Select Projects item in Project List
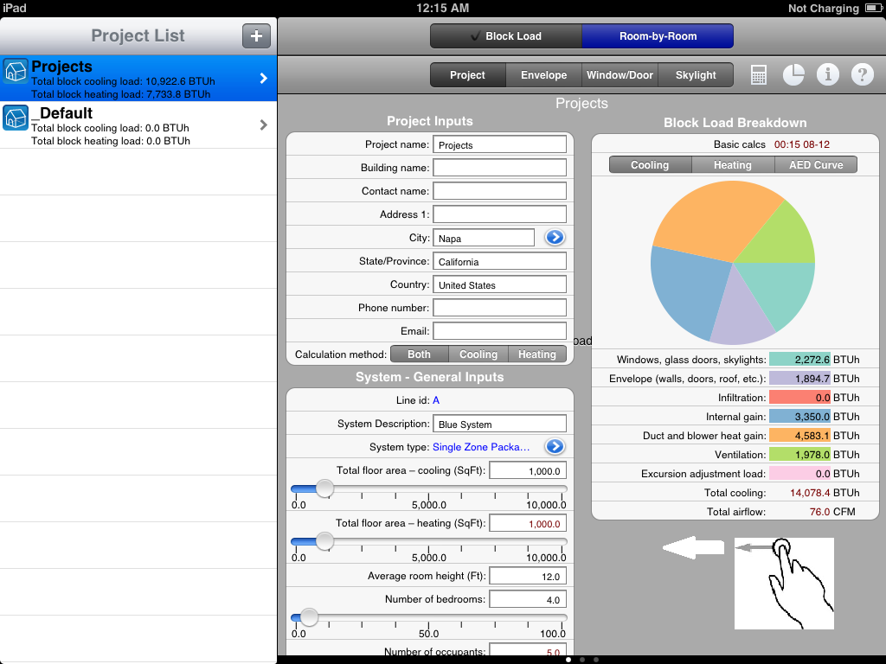Viewport: 886px width, 664px height. (138, 79)
